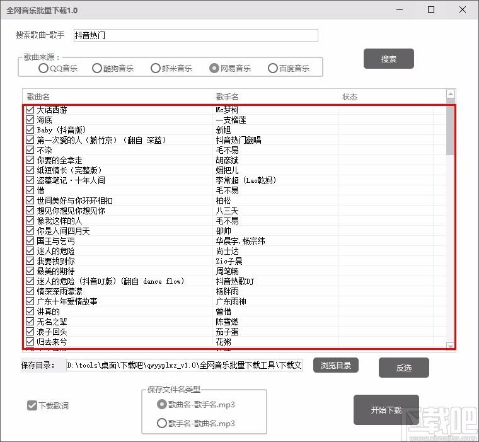Screen dimensions: 479x442
Task: Click the 搜索歌曲-歌手 search input field
Action: click(196, 35)
